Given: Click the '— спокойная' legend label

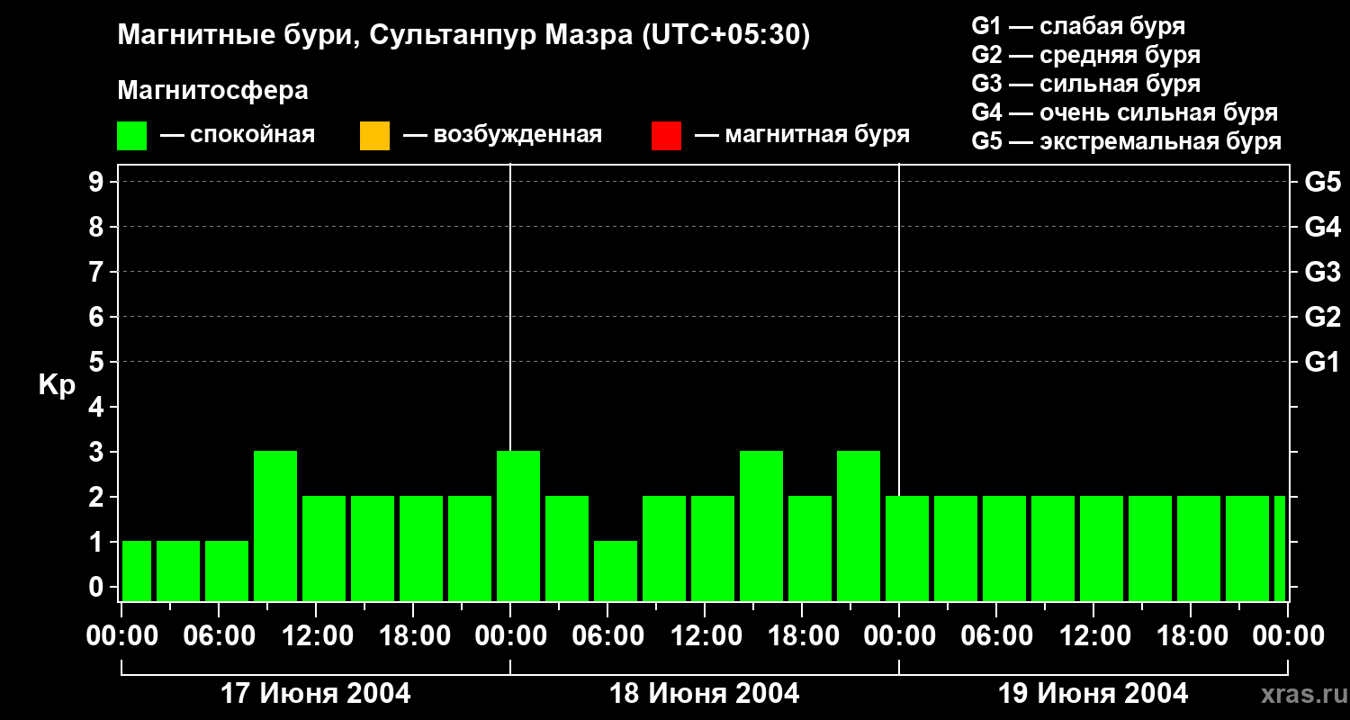Looking at the screenshot, I should 238,136.
